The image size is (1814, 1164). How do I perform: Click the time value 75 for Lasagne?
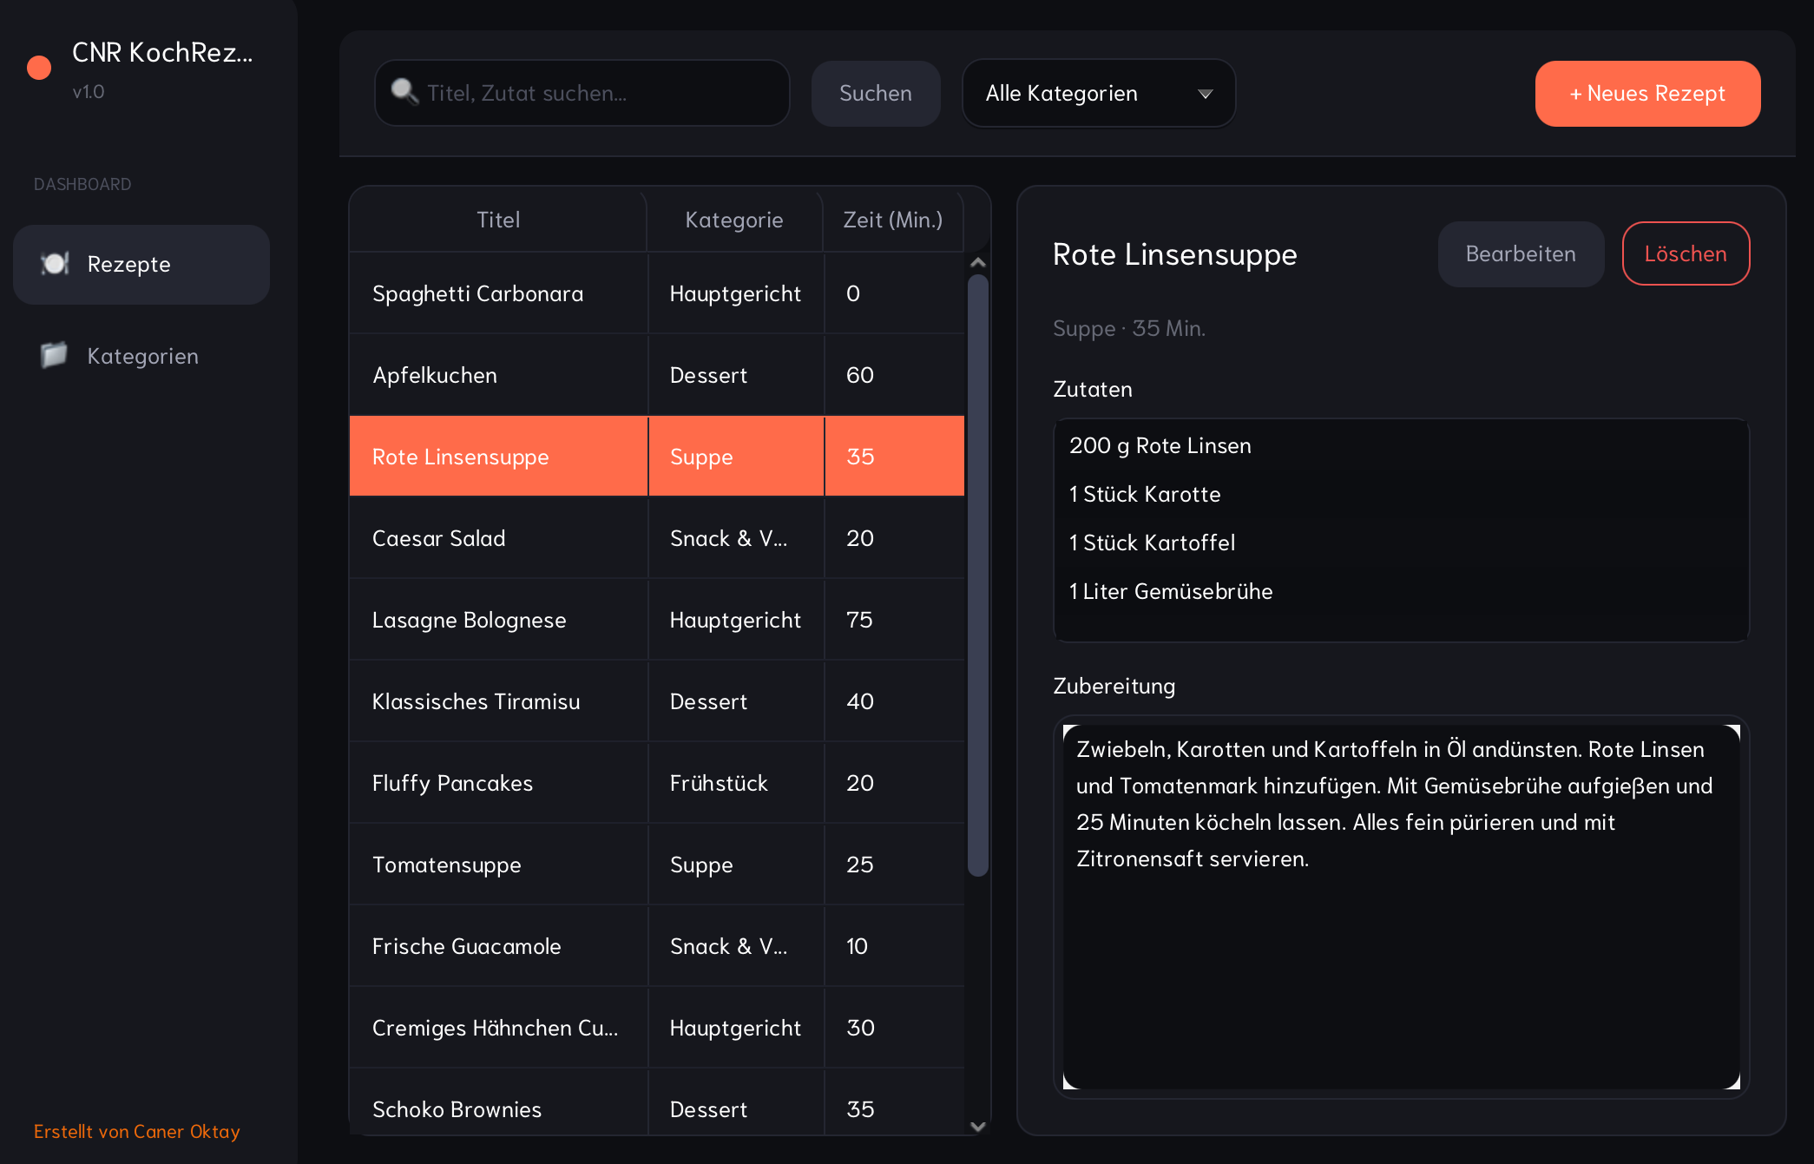(x=894, y=620)
